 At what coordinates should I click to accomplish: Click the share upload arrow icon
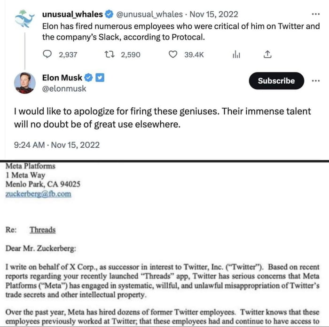pyautogui.click(x=267, y=54)
